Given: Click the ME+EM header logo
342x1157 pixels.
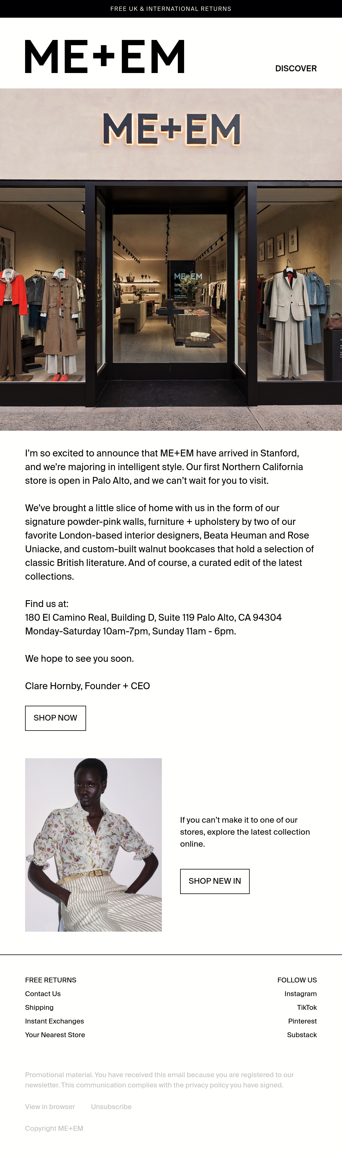Looking at the screenshot, I should [x=105, y=56].
